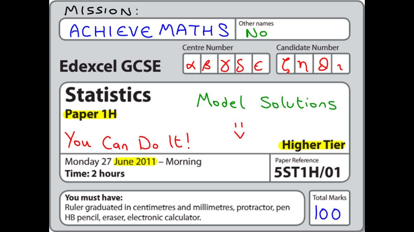414x232 pixels.
Task: Click the green handwritten 'No'
Action: (x=256, y=33)
